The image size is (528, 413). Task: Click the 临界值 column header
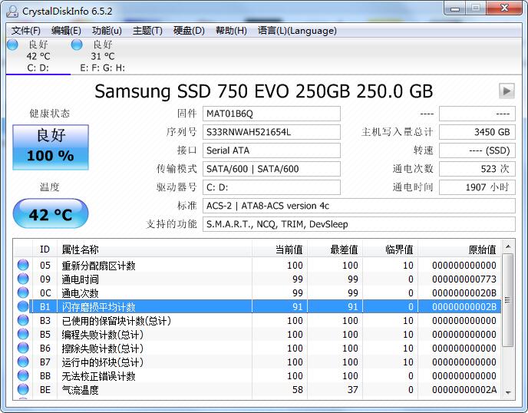391,249
